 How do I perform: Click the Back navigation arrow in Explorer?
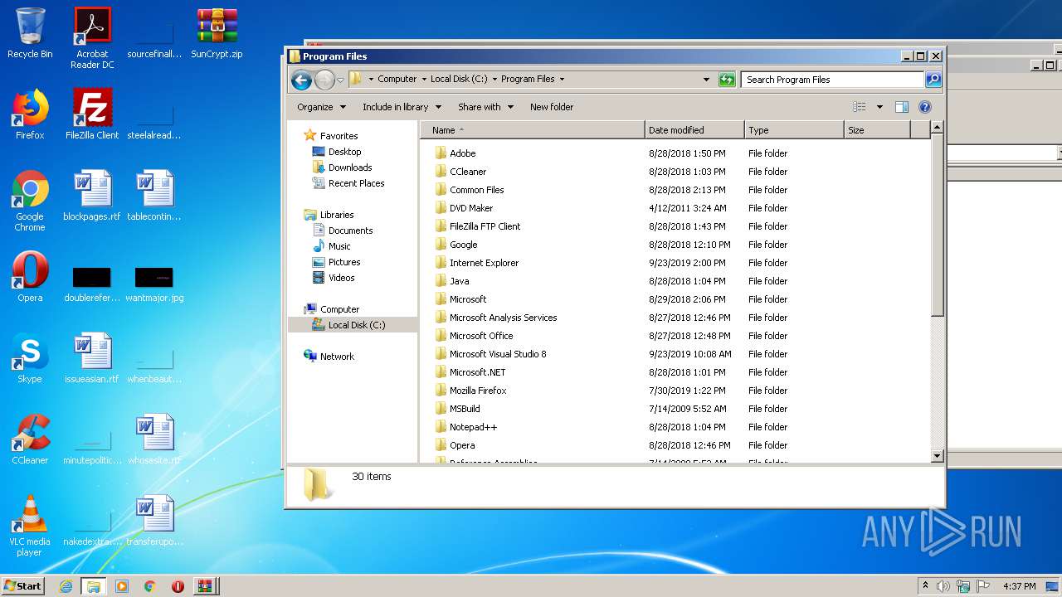point(301,80)
